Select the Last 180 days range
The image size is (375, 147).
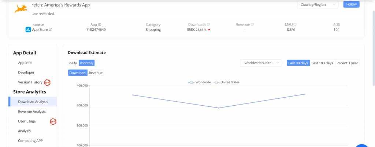pos(322,63)
